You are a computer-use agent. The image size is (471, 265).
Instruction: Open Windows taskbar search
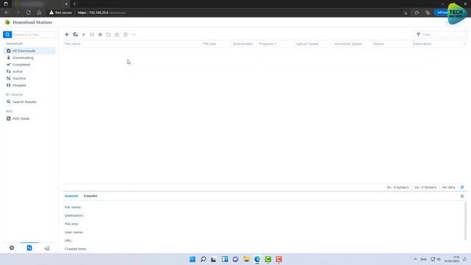pyautogui.click(x=203, y=259)
